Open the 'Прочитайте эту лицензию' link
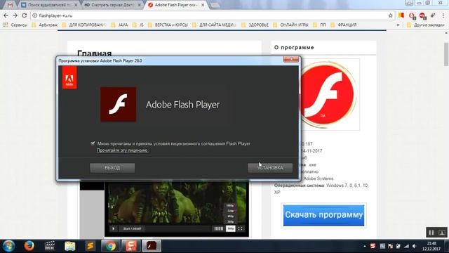Image resolution: width=449 pixels, height=253 pixels. (x=122, y=150)
